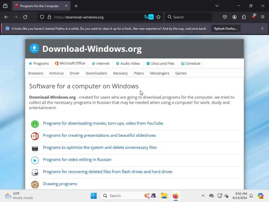Click the muted volume tray icon
Screen dimensions: 269x202
(x=226, y=196)
